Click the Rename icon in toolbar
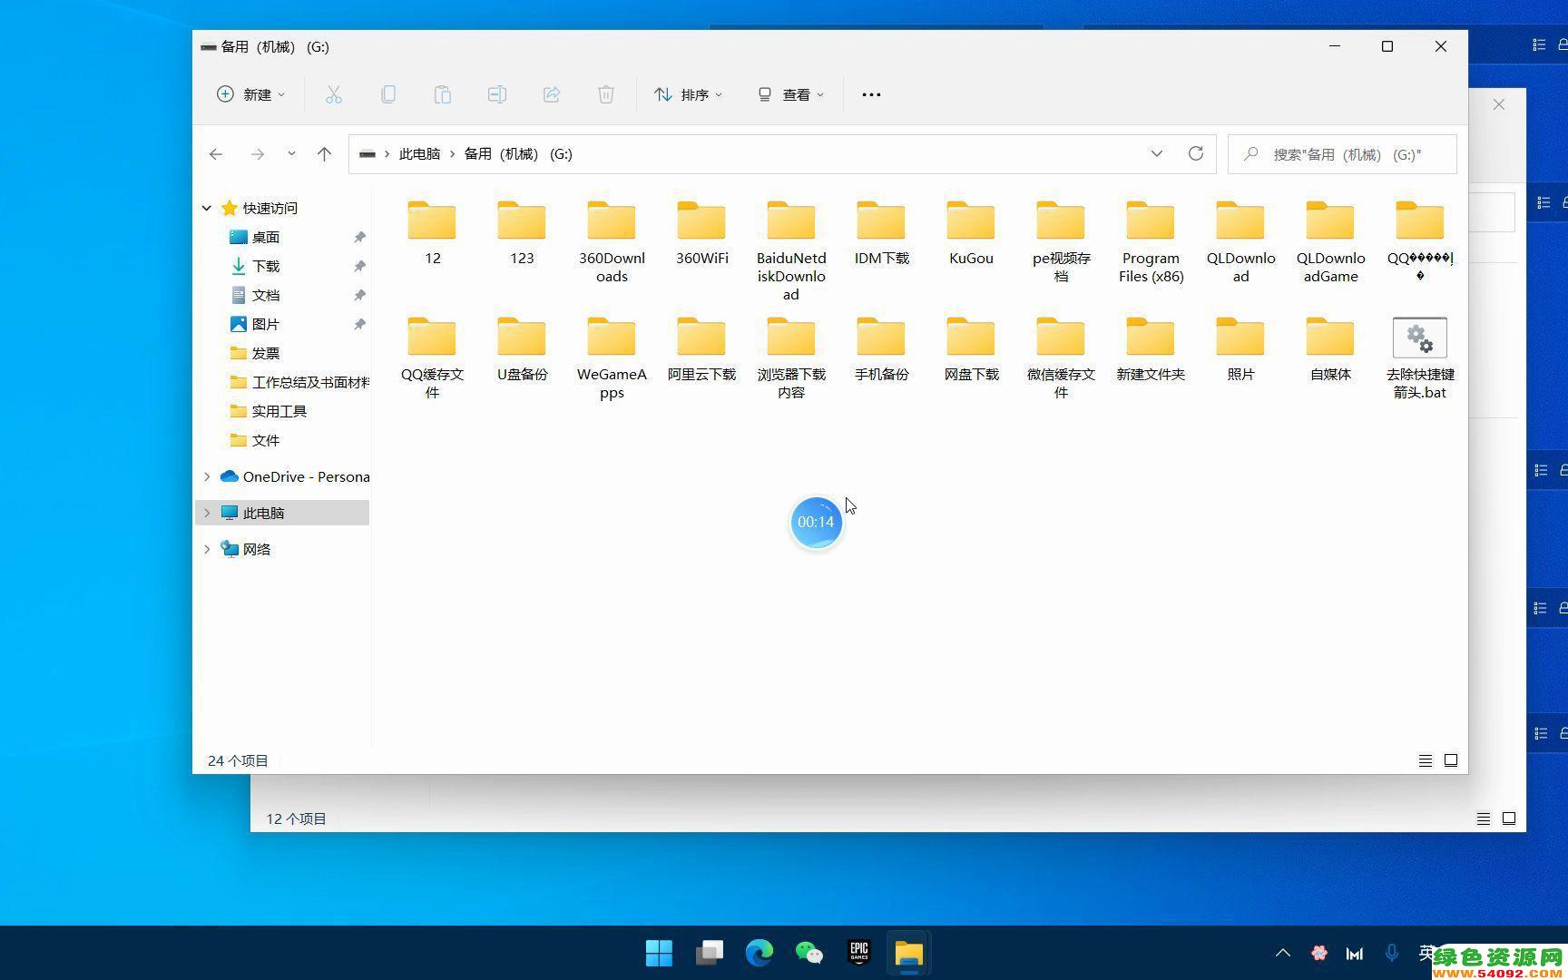The image size is (1568, 980). (497, 94)
